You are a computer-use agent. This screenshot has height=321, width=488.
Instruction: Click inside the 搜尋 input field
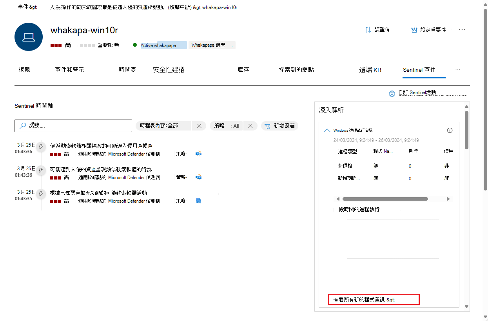click(74, 125)
